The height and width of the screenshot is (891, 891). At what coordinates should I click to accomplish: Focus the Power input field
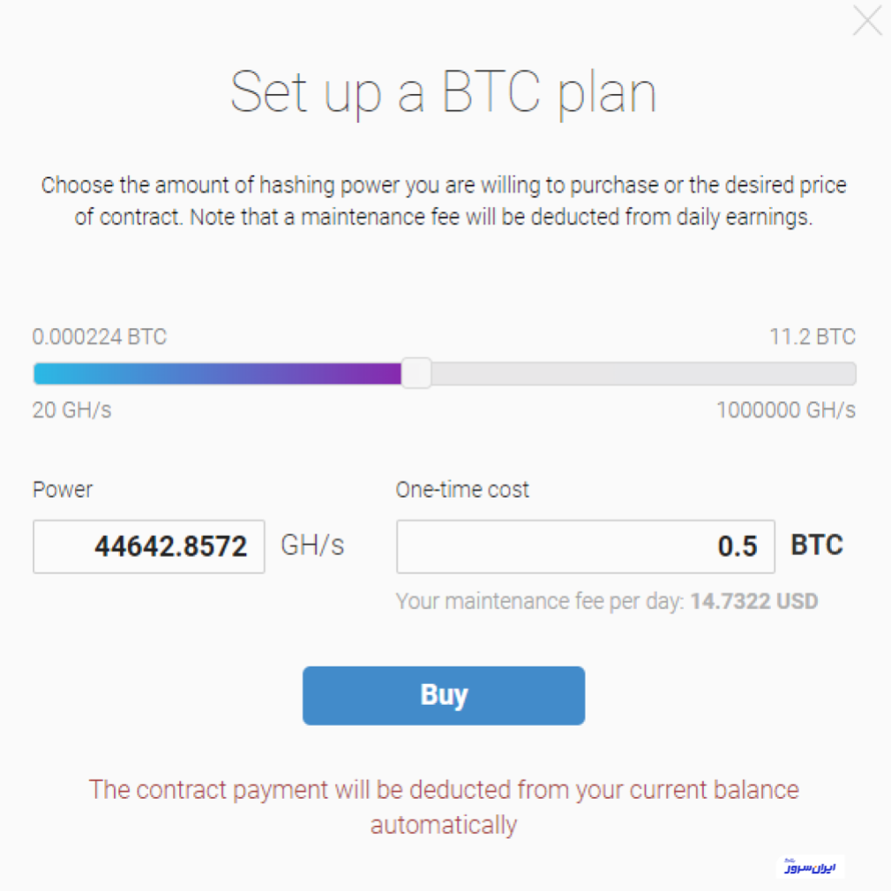[x=149, y=546]
